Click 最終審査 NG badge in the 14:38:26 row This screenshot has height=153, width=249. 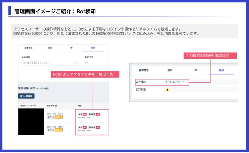point(94,127)
